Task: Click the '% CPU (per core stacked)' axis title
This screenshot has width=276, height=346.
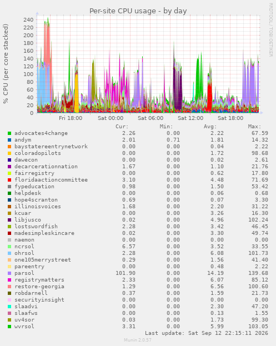Action: click(6, 64)
